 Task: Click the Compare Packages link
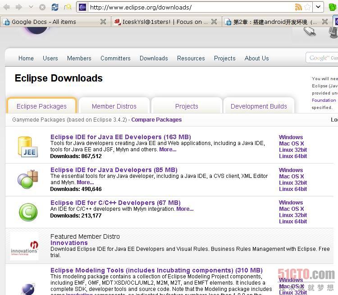pos(156,120)
